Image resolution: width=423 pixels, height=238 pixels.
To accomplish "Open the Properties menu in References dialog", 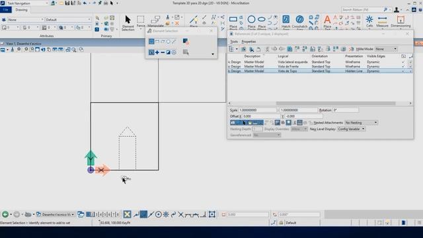I will [249, 42].
